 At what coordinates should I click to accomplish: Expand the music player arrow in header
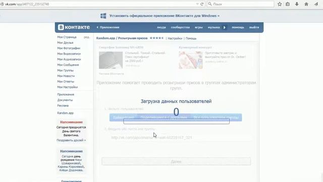225,27
